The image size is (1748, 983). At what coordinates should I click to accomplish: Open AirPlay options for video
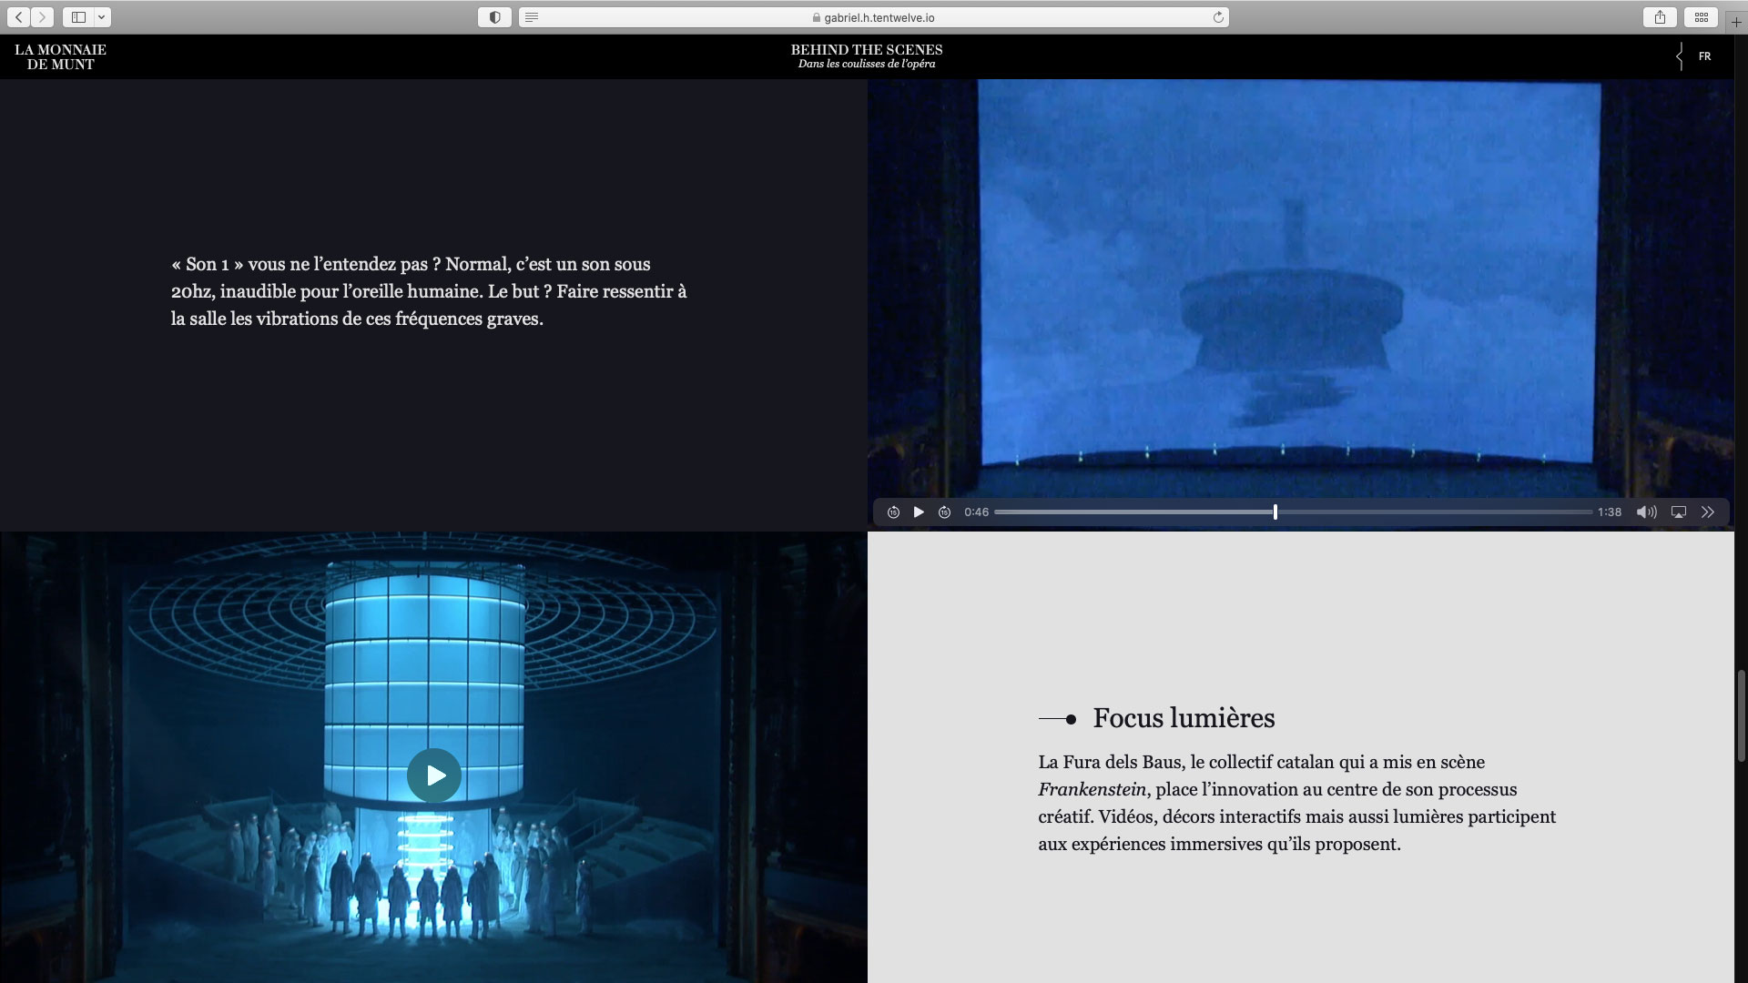(1679, 512)
